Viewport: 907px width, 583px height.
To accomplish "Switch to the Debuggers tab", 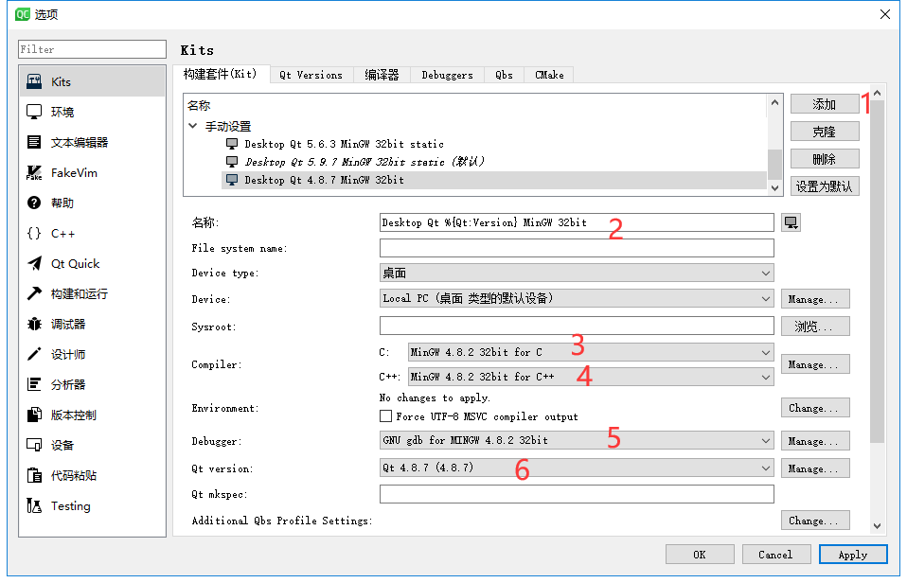I will click(x=447, y=75).
